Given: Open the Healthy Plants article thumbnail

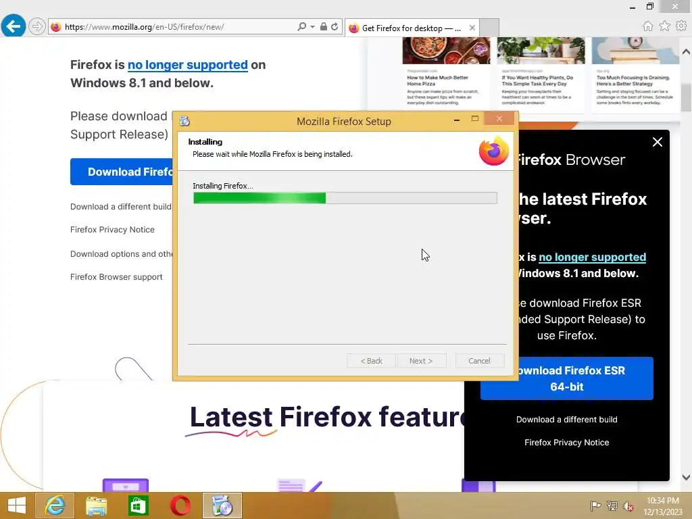Looking at the screenshot, I should [x=541, y=50].
